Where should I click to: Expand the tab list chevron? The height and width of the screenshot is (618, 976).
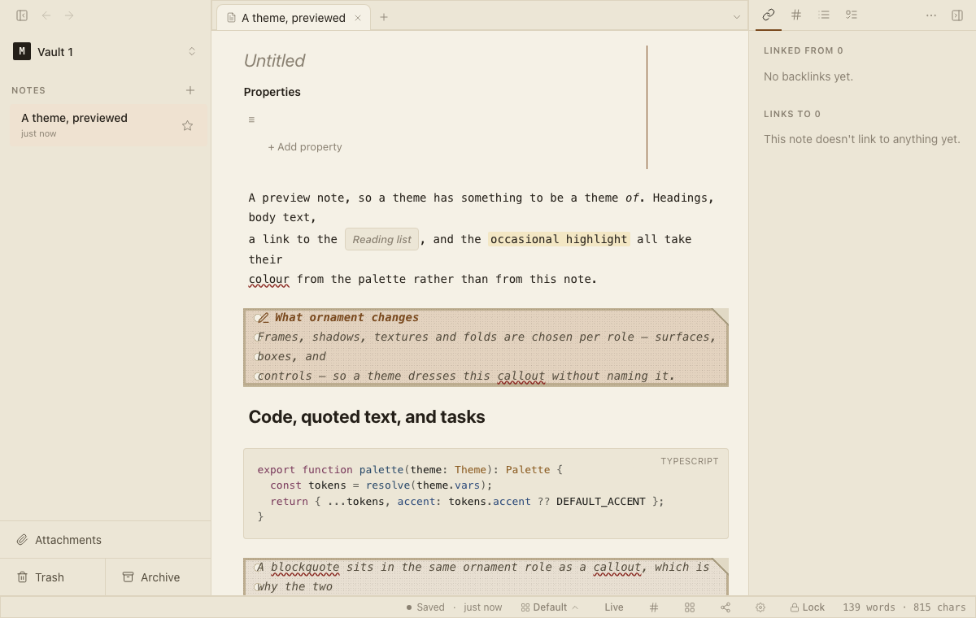pyautogui.click(x=737, y=17)
